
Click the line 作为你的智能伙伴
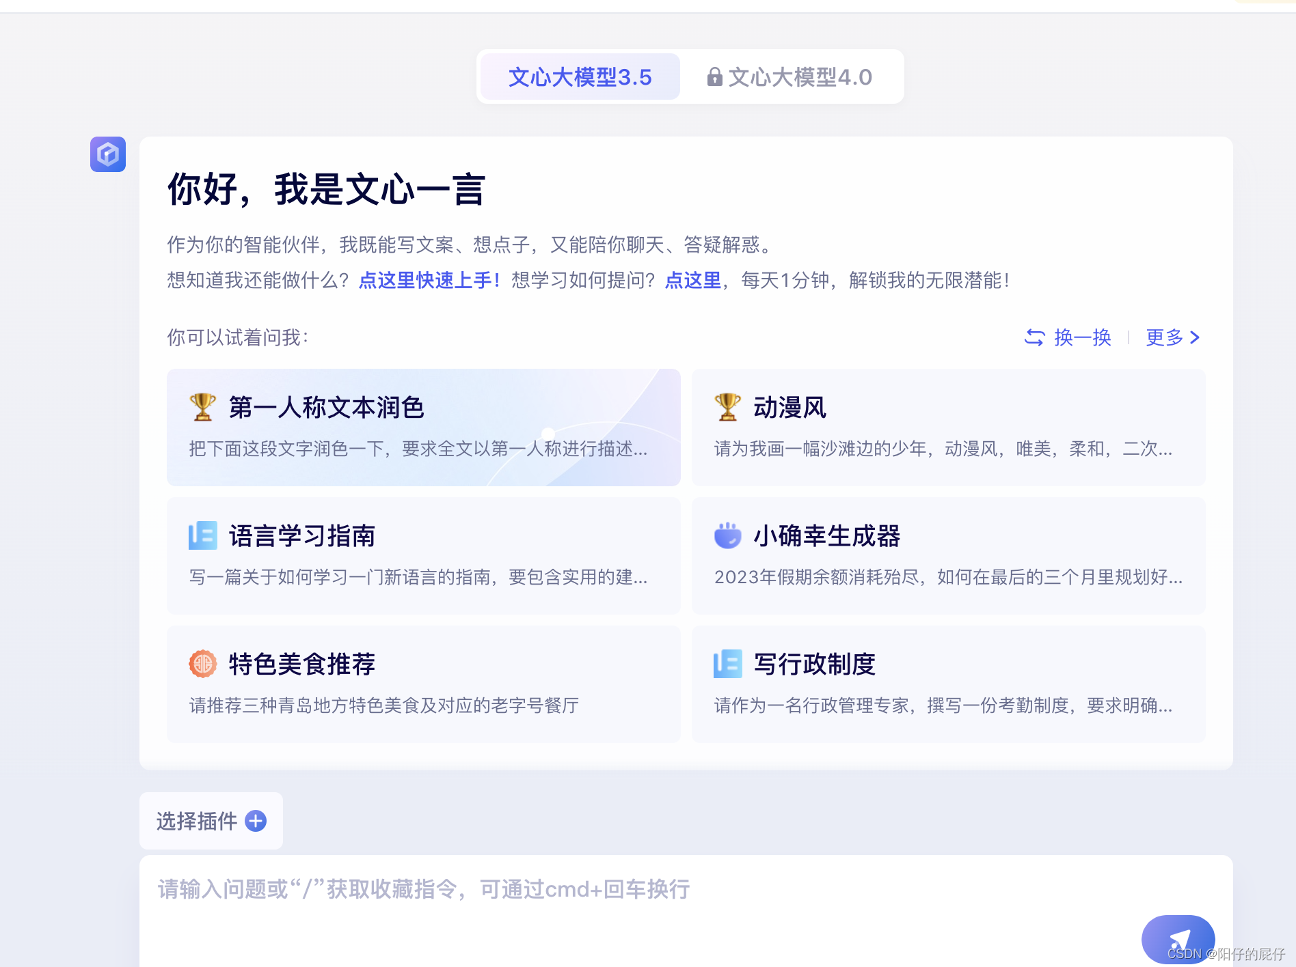[x=470, y=244]
